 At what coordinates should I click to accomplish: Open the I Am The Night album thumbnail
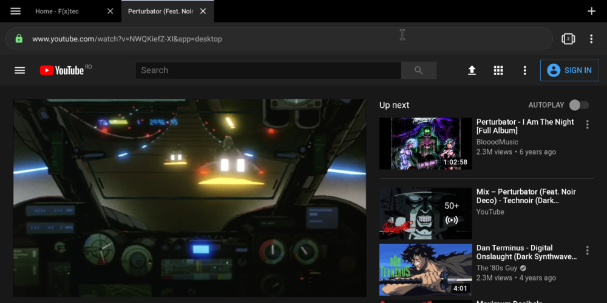[426, 144]
